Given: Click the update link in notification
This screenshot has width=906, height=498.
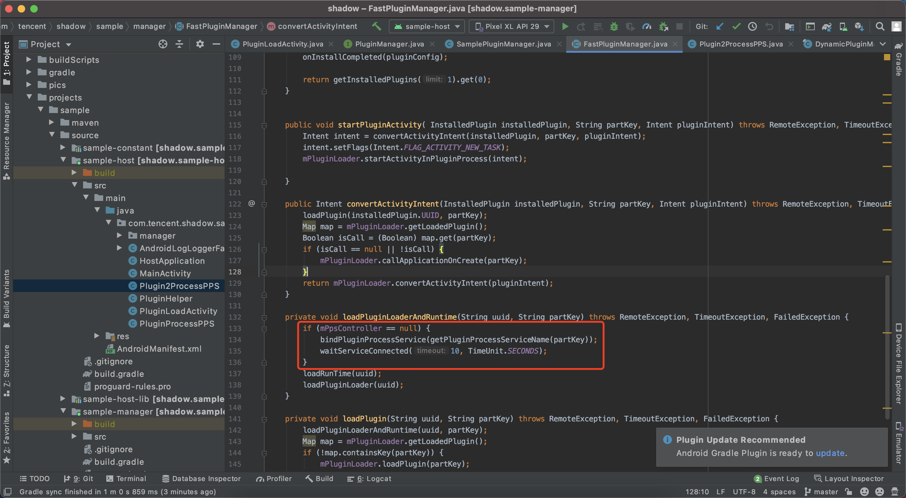Looking at the screenshot, I should click(x=830, y=453).
